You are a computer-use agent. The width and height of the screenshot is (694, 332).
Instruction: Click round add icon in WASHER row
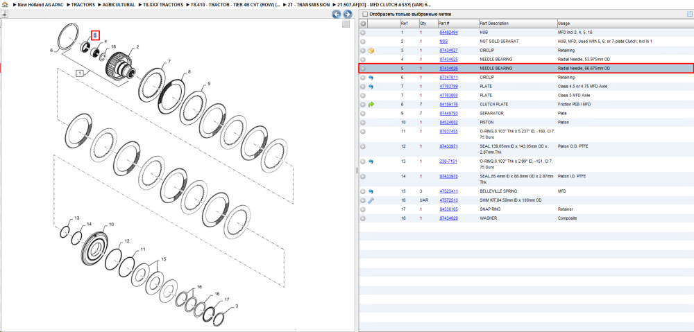click(x=363, y=218)
